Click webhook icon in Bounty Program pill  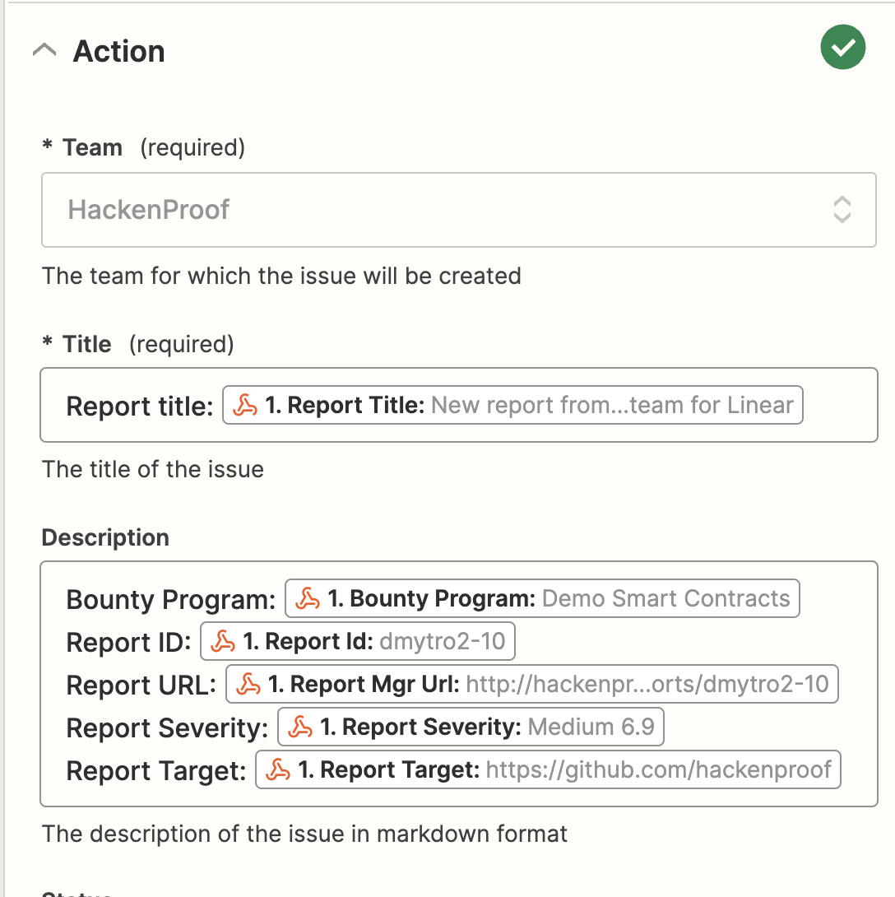pyautogui.click(x=308, y=599)
